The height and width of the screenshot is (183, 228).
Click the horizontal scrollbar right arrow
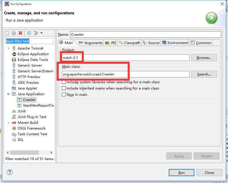coord(51,152)
